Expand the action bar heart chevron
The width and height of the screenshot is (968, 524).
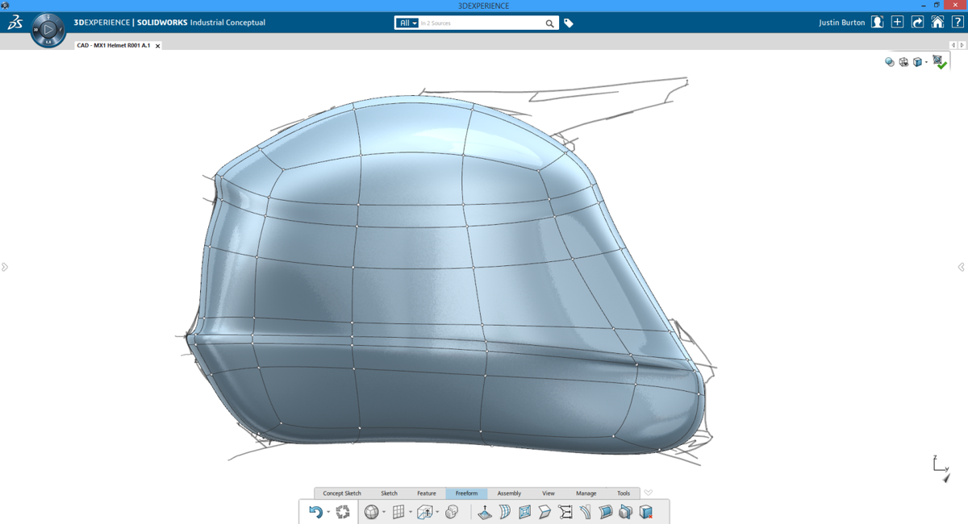648,493
